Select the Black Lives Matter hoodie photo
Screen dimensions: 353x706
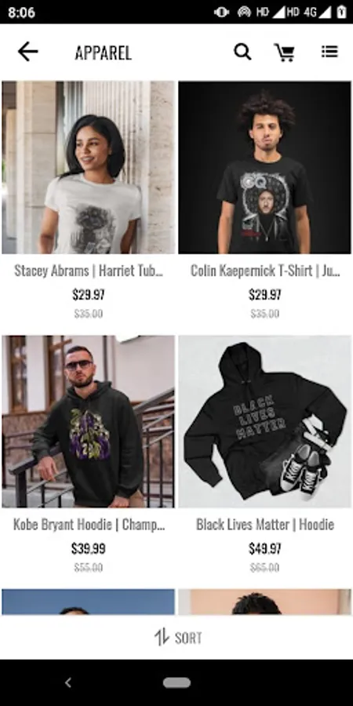[x=265, y=421]
